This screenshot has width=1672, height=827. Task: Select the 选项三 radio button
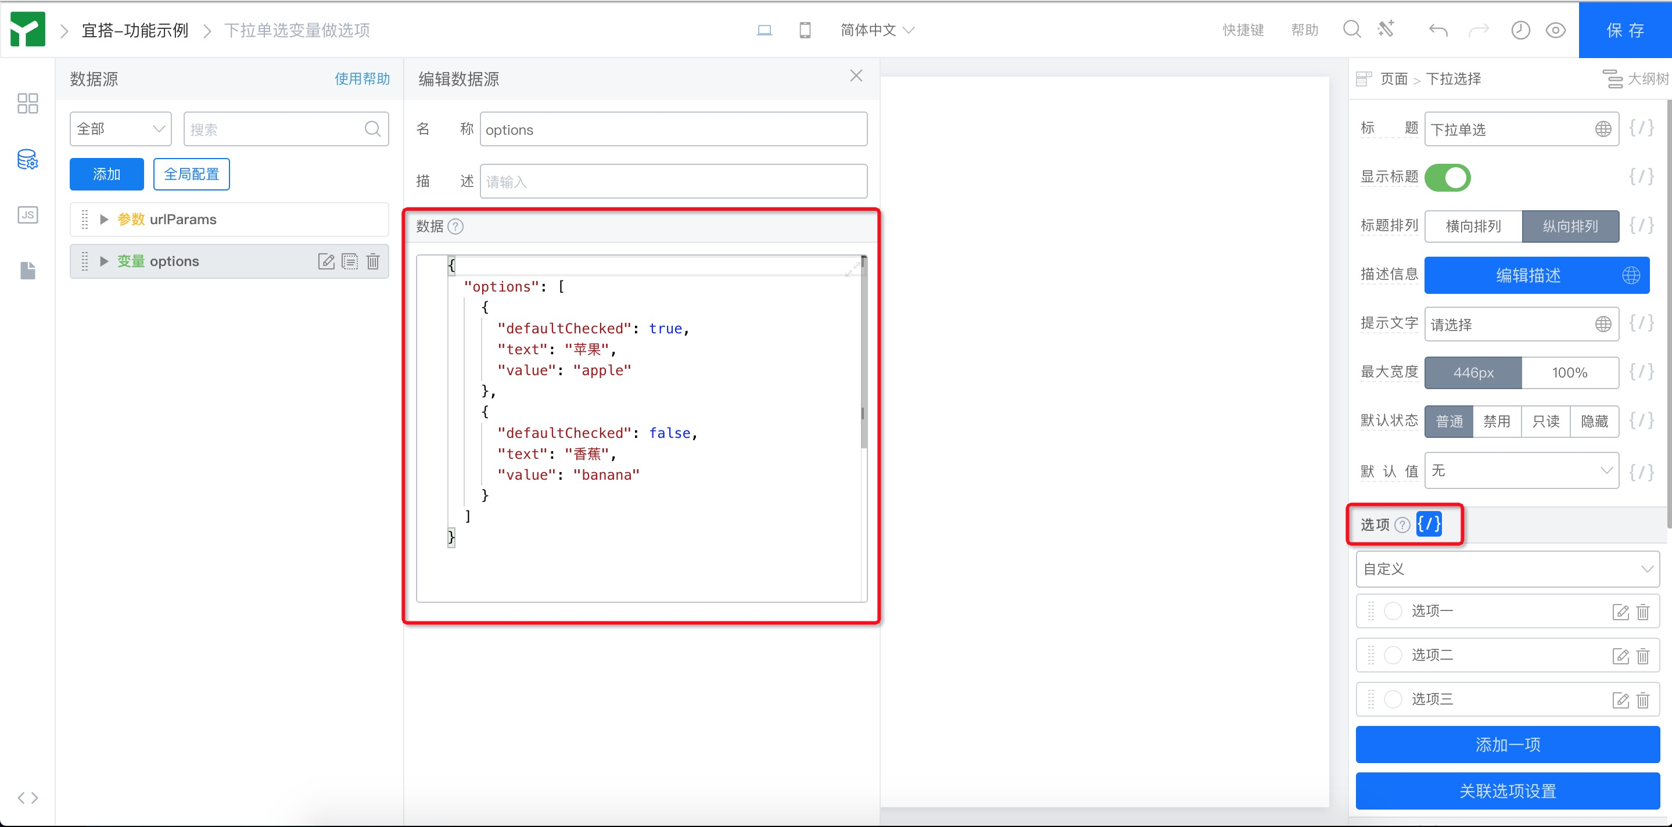pyautogui.click(x=1393, y=699)
